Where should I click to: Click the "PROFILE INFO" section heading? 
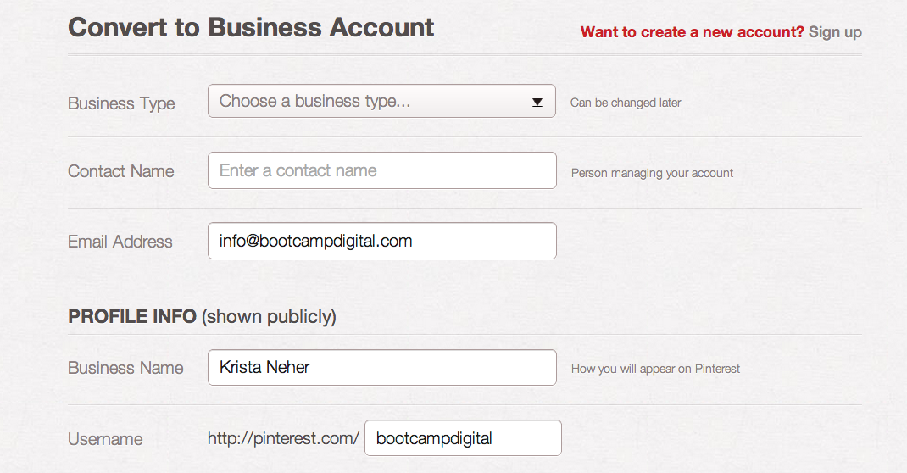click(132, 317)
